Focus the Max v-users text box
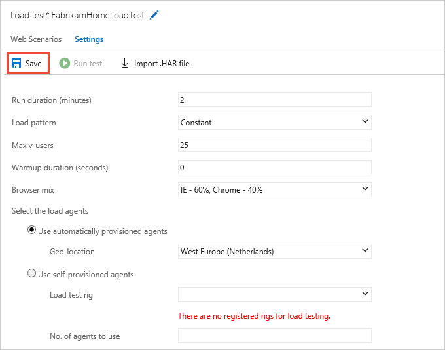Viewport: 445px width, 350px height. pos(274,145)
